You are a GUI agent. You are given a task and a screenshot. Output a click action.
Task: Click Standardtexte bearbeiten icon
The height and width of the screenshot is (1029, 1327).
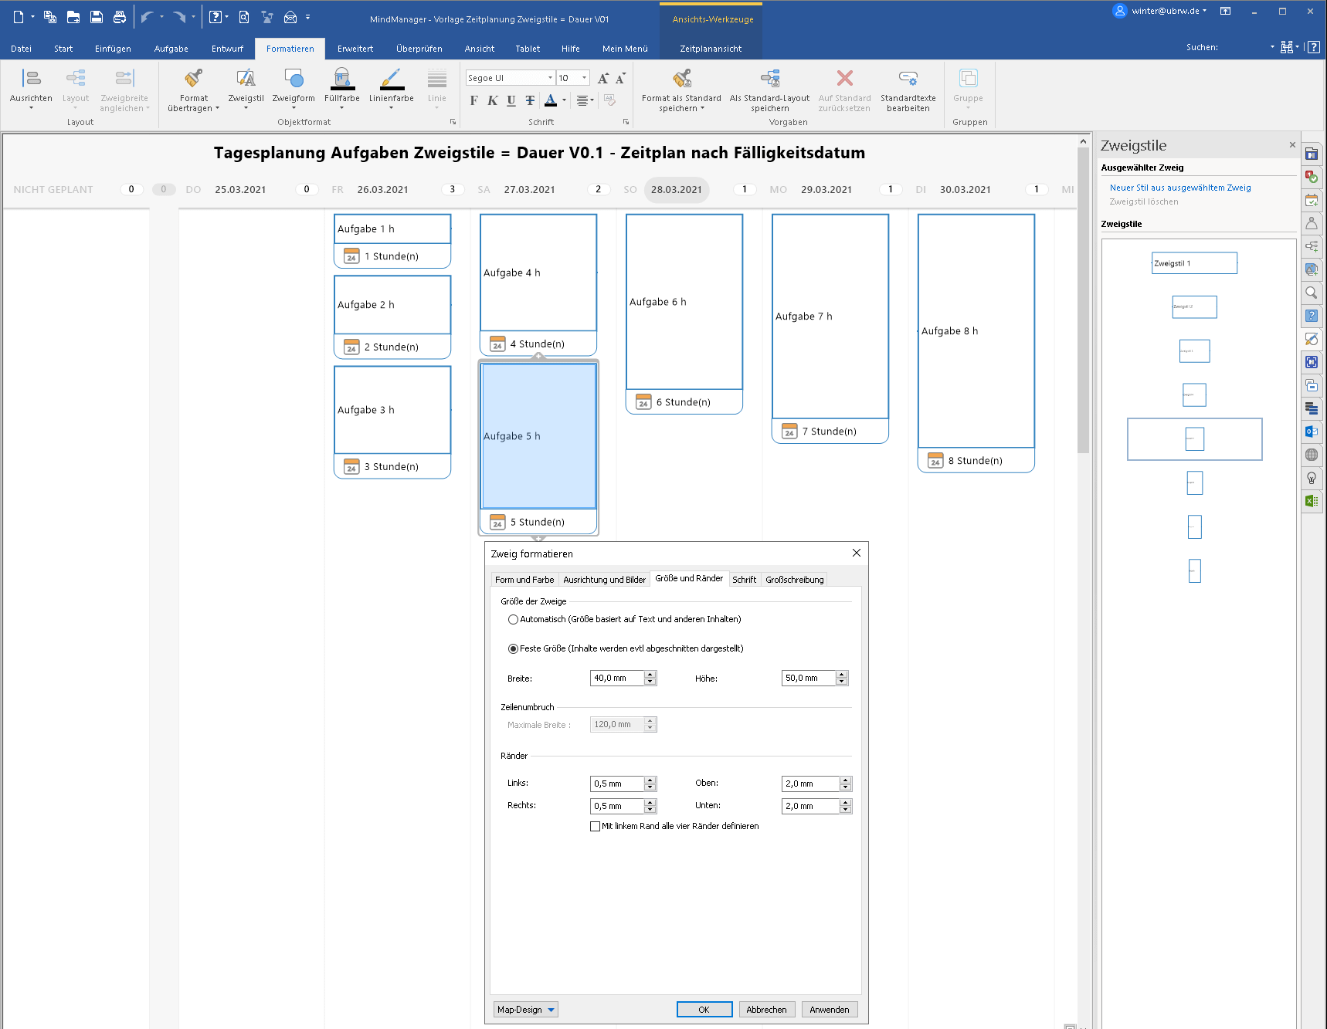908,78
